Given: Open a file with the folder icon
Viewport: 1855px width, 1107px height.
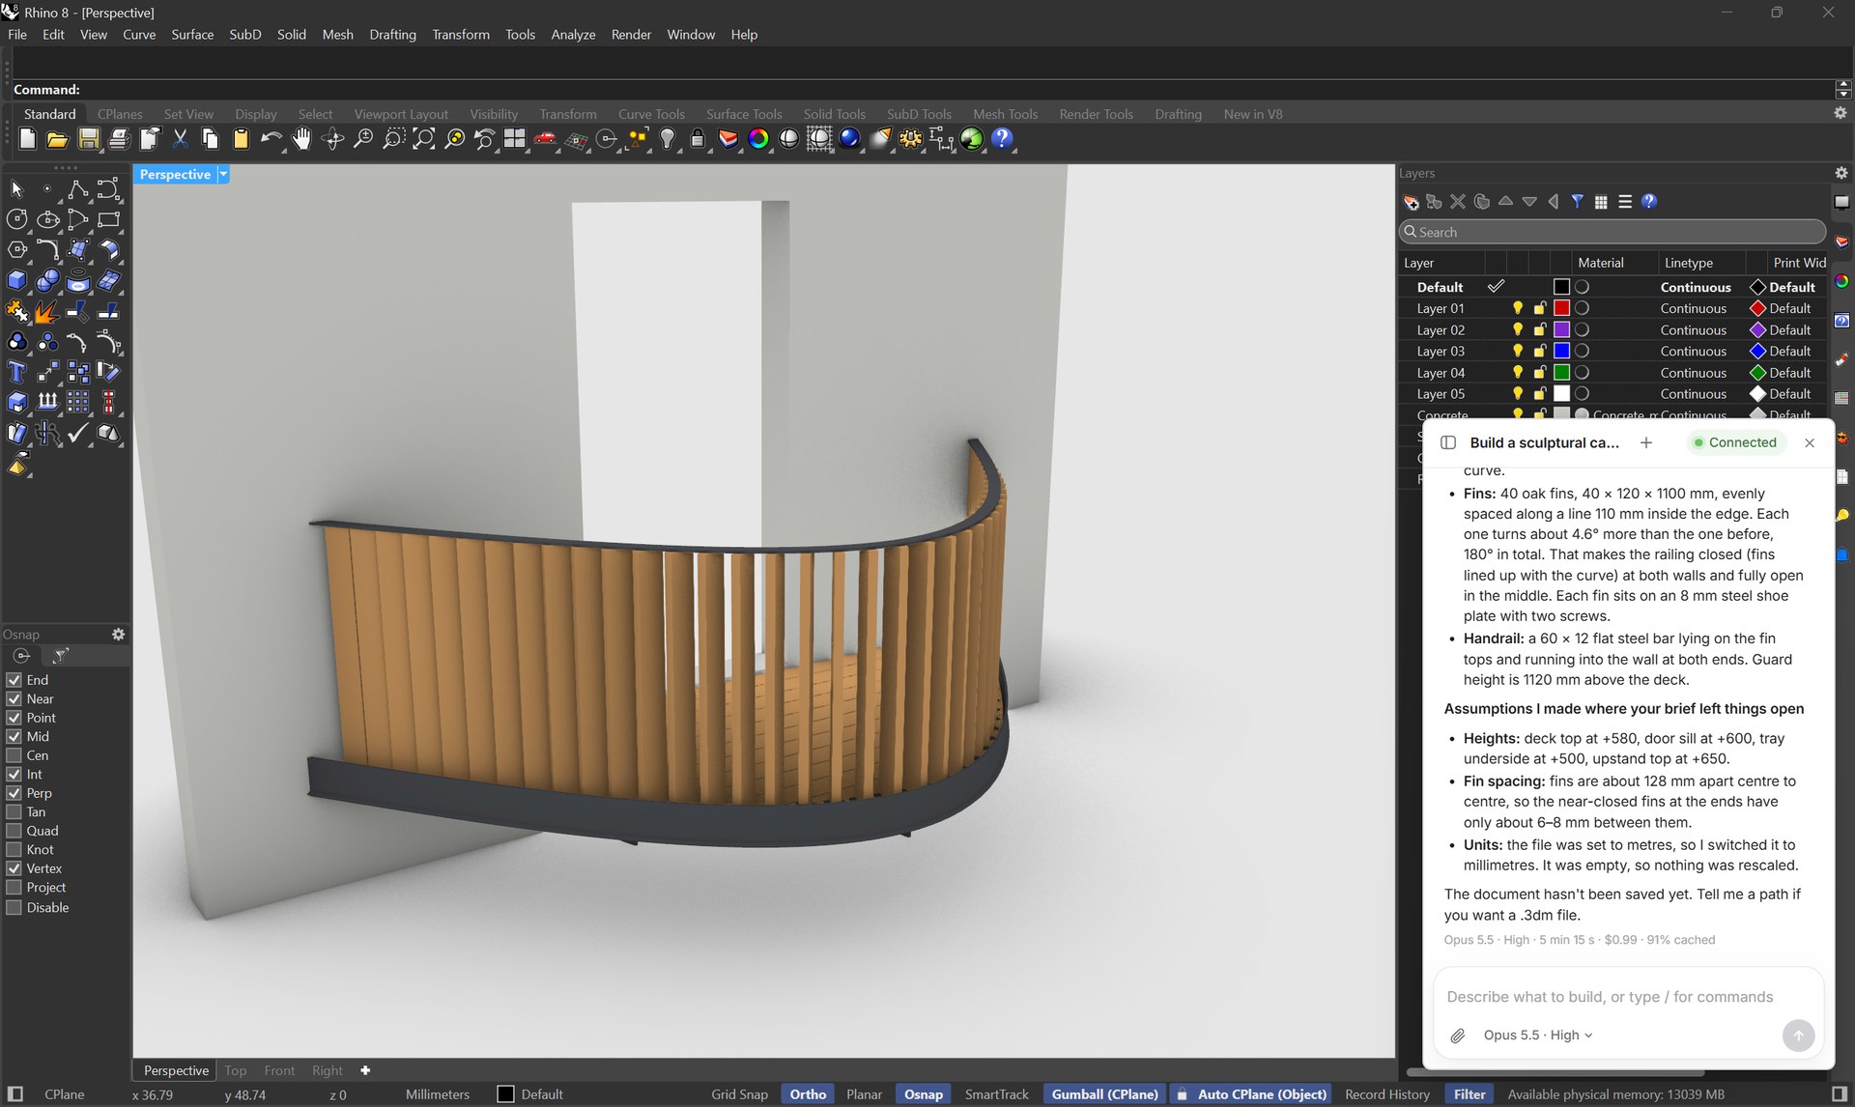Looking at the screenshot, I should pos(58,139).
